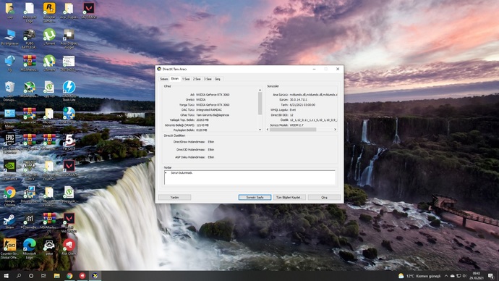Select the Recycle Bin desktop icon

(9, 91)
